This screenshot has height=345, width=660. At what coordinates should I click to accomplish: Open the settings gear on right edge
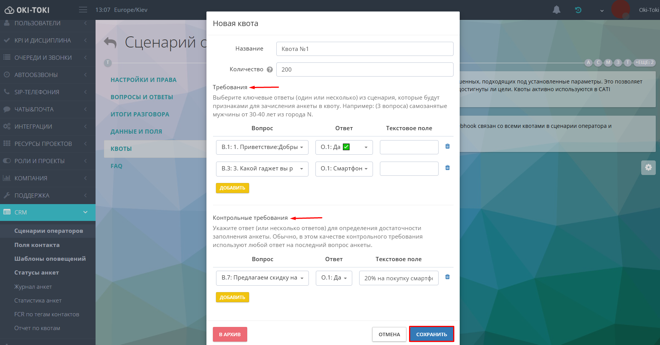pyautogui.click(x=648, y=167)
